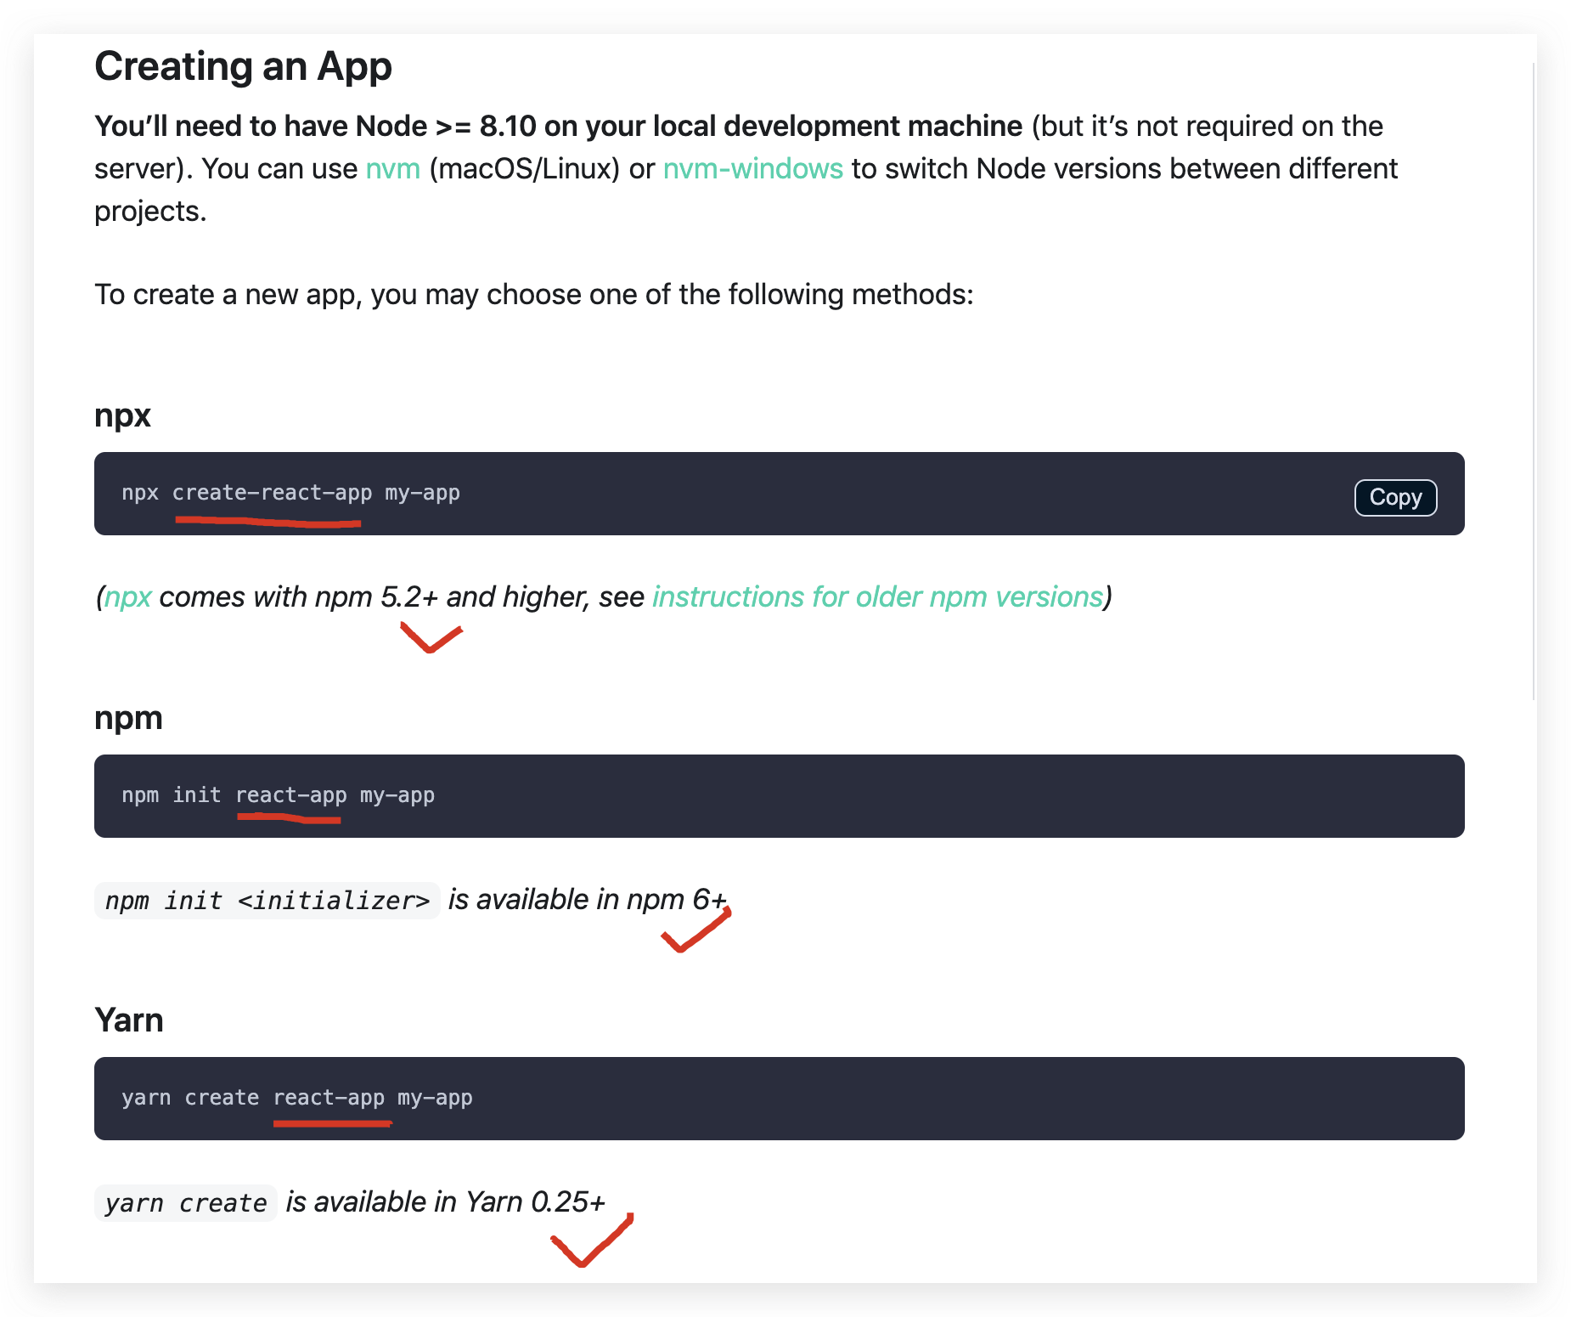Click 'is available in npm 6+' text
Screen dimensions: 1571x1317
[587, 899]
